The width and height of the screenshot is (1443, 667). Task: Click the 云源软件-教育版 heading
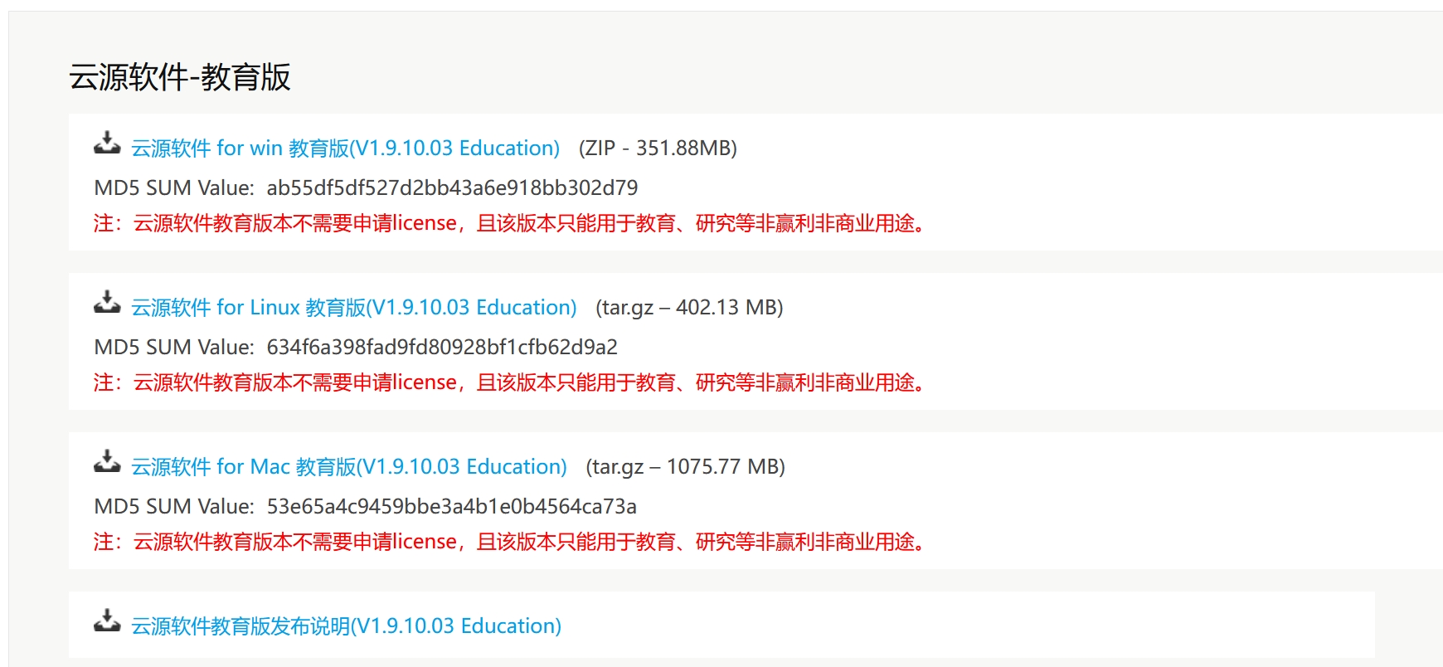pos(180,77)
